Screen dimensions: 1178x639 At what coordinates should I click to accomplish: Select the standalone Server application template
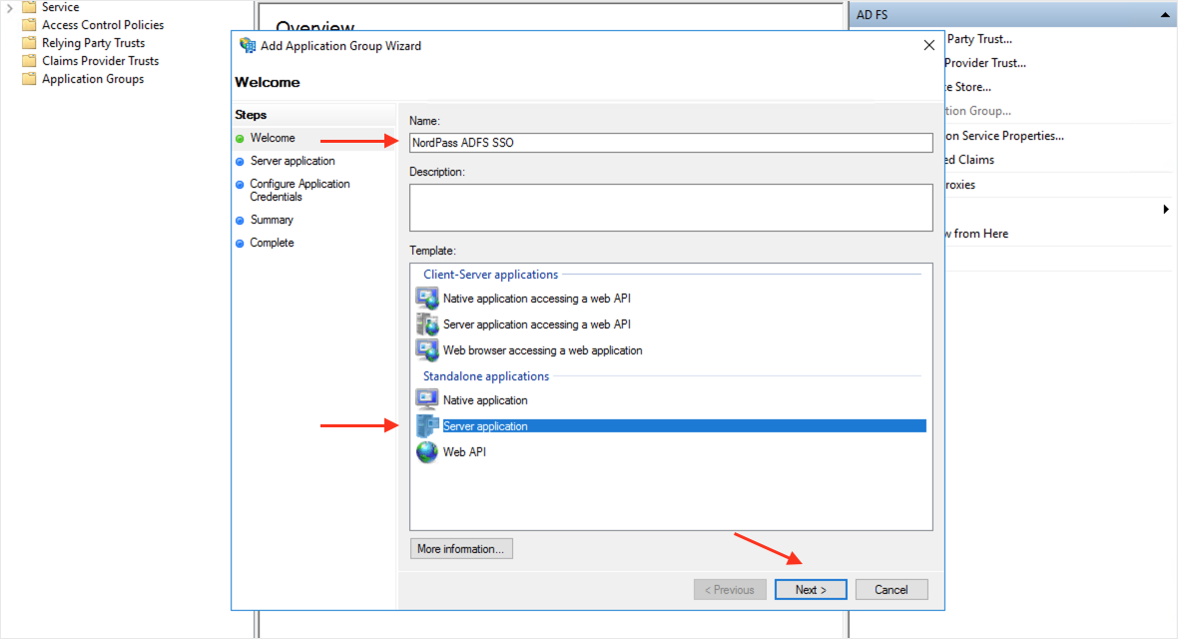pyautogui.click(x=684, y=426)
